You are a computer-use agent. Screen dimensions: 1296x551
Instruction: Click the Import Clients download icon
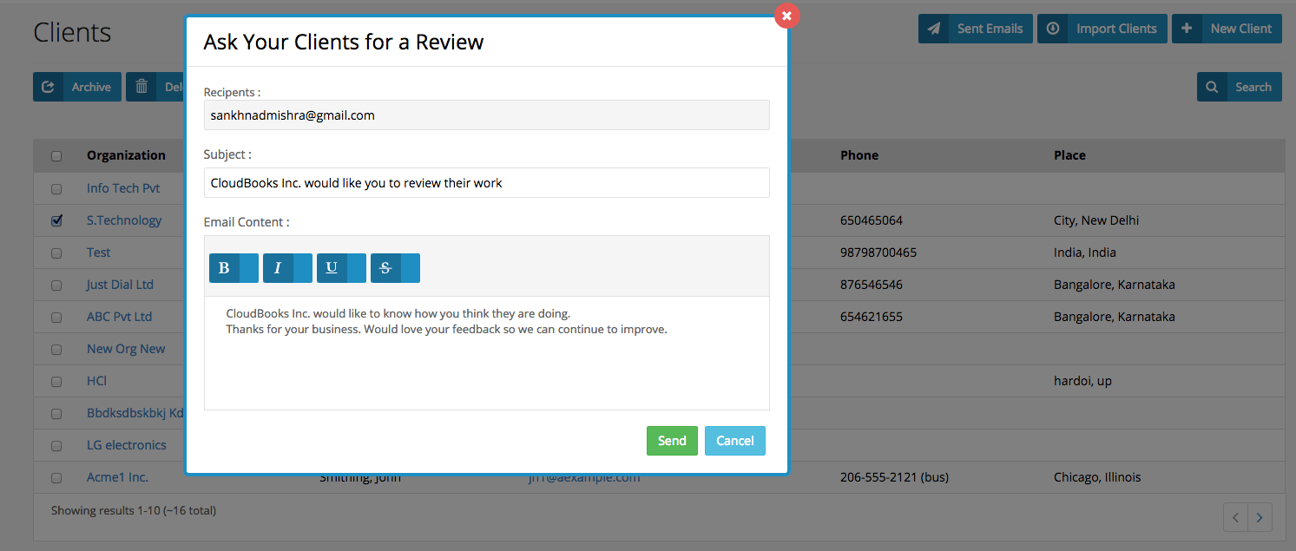pos(1053,29)
